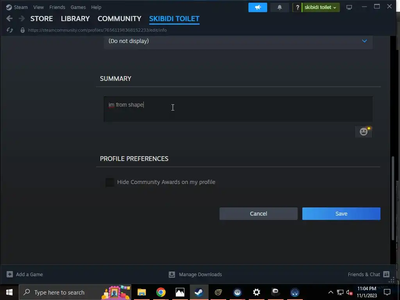
Task: Click the page vertical scrollbar thumb
Action: coord(393,198)
